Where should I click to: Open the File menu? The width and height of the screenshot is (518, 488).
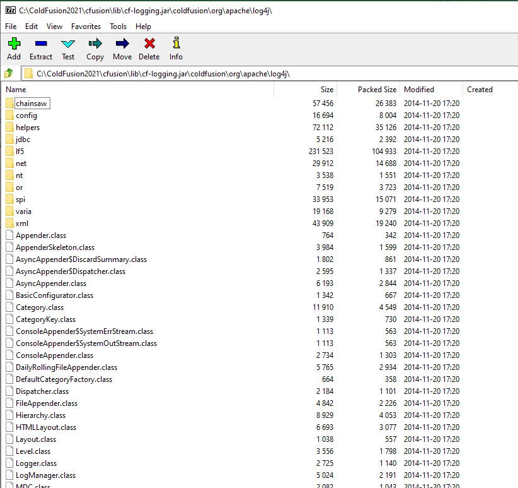[11, 26]
